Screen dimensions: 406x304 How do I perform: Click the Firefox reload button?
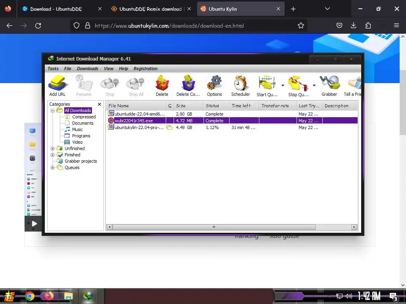pyautogui.click(x=38, y=26)
